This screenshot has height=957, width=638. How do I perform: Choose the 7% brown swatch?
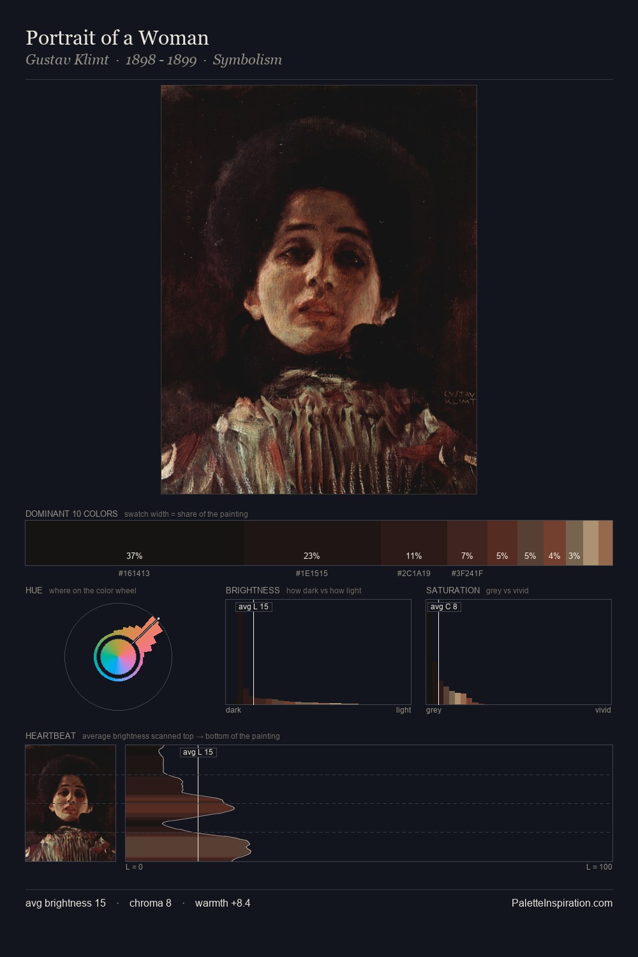(x=467, y=543)
